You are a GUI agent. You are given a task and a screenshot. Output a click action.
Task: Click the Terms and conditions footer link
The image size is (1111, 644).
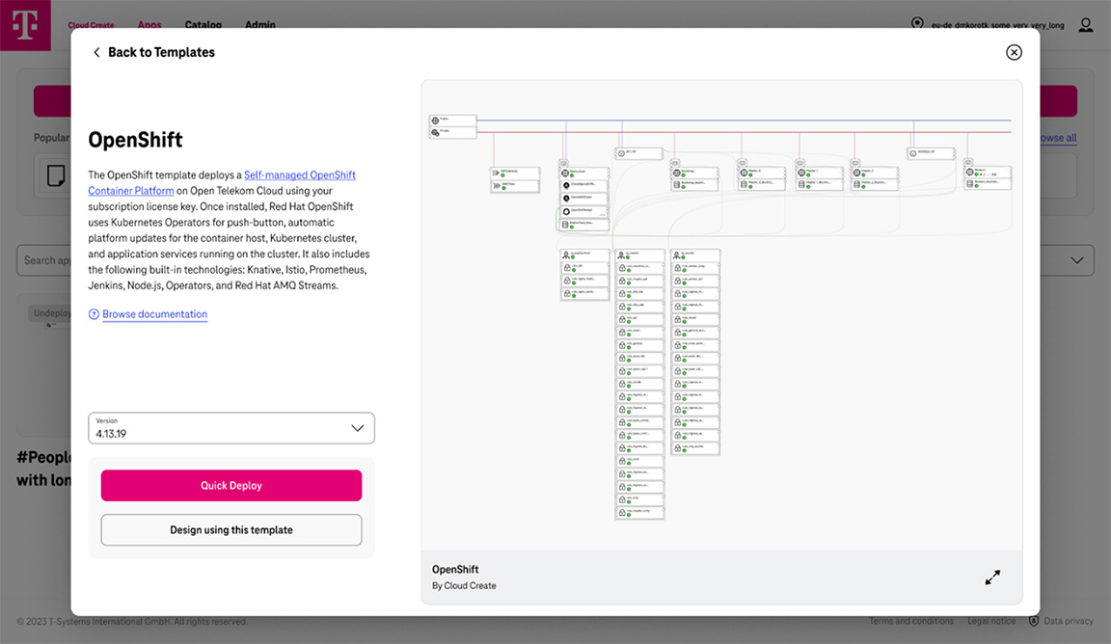click(x=911, y=621)
